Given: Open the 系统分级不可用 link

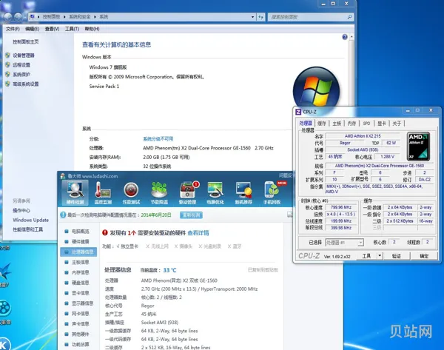Looking at the screenshot, I should [x=158, y=139].
